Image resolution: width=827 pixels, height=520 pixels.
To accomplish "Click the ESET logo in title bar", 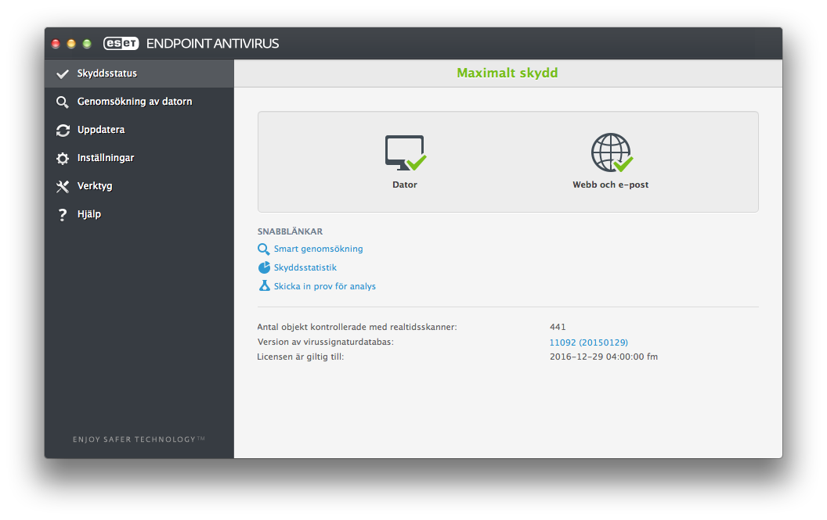I will coord(121,43).
